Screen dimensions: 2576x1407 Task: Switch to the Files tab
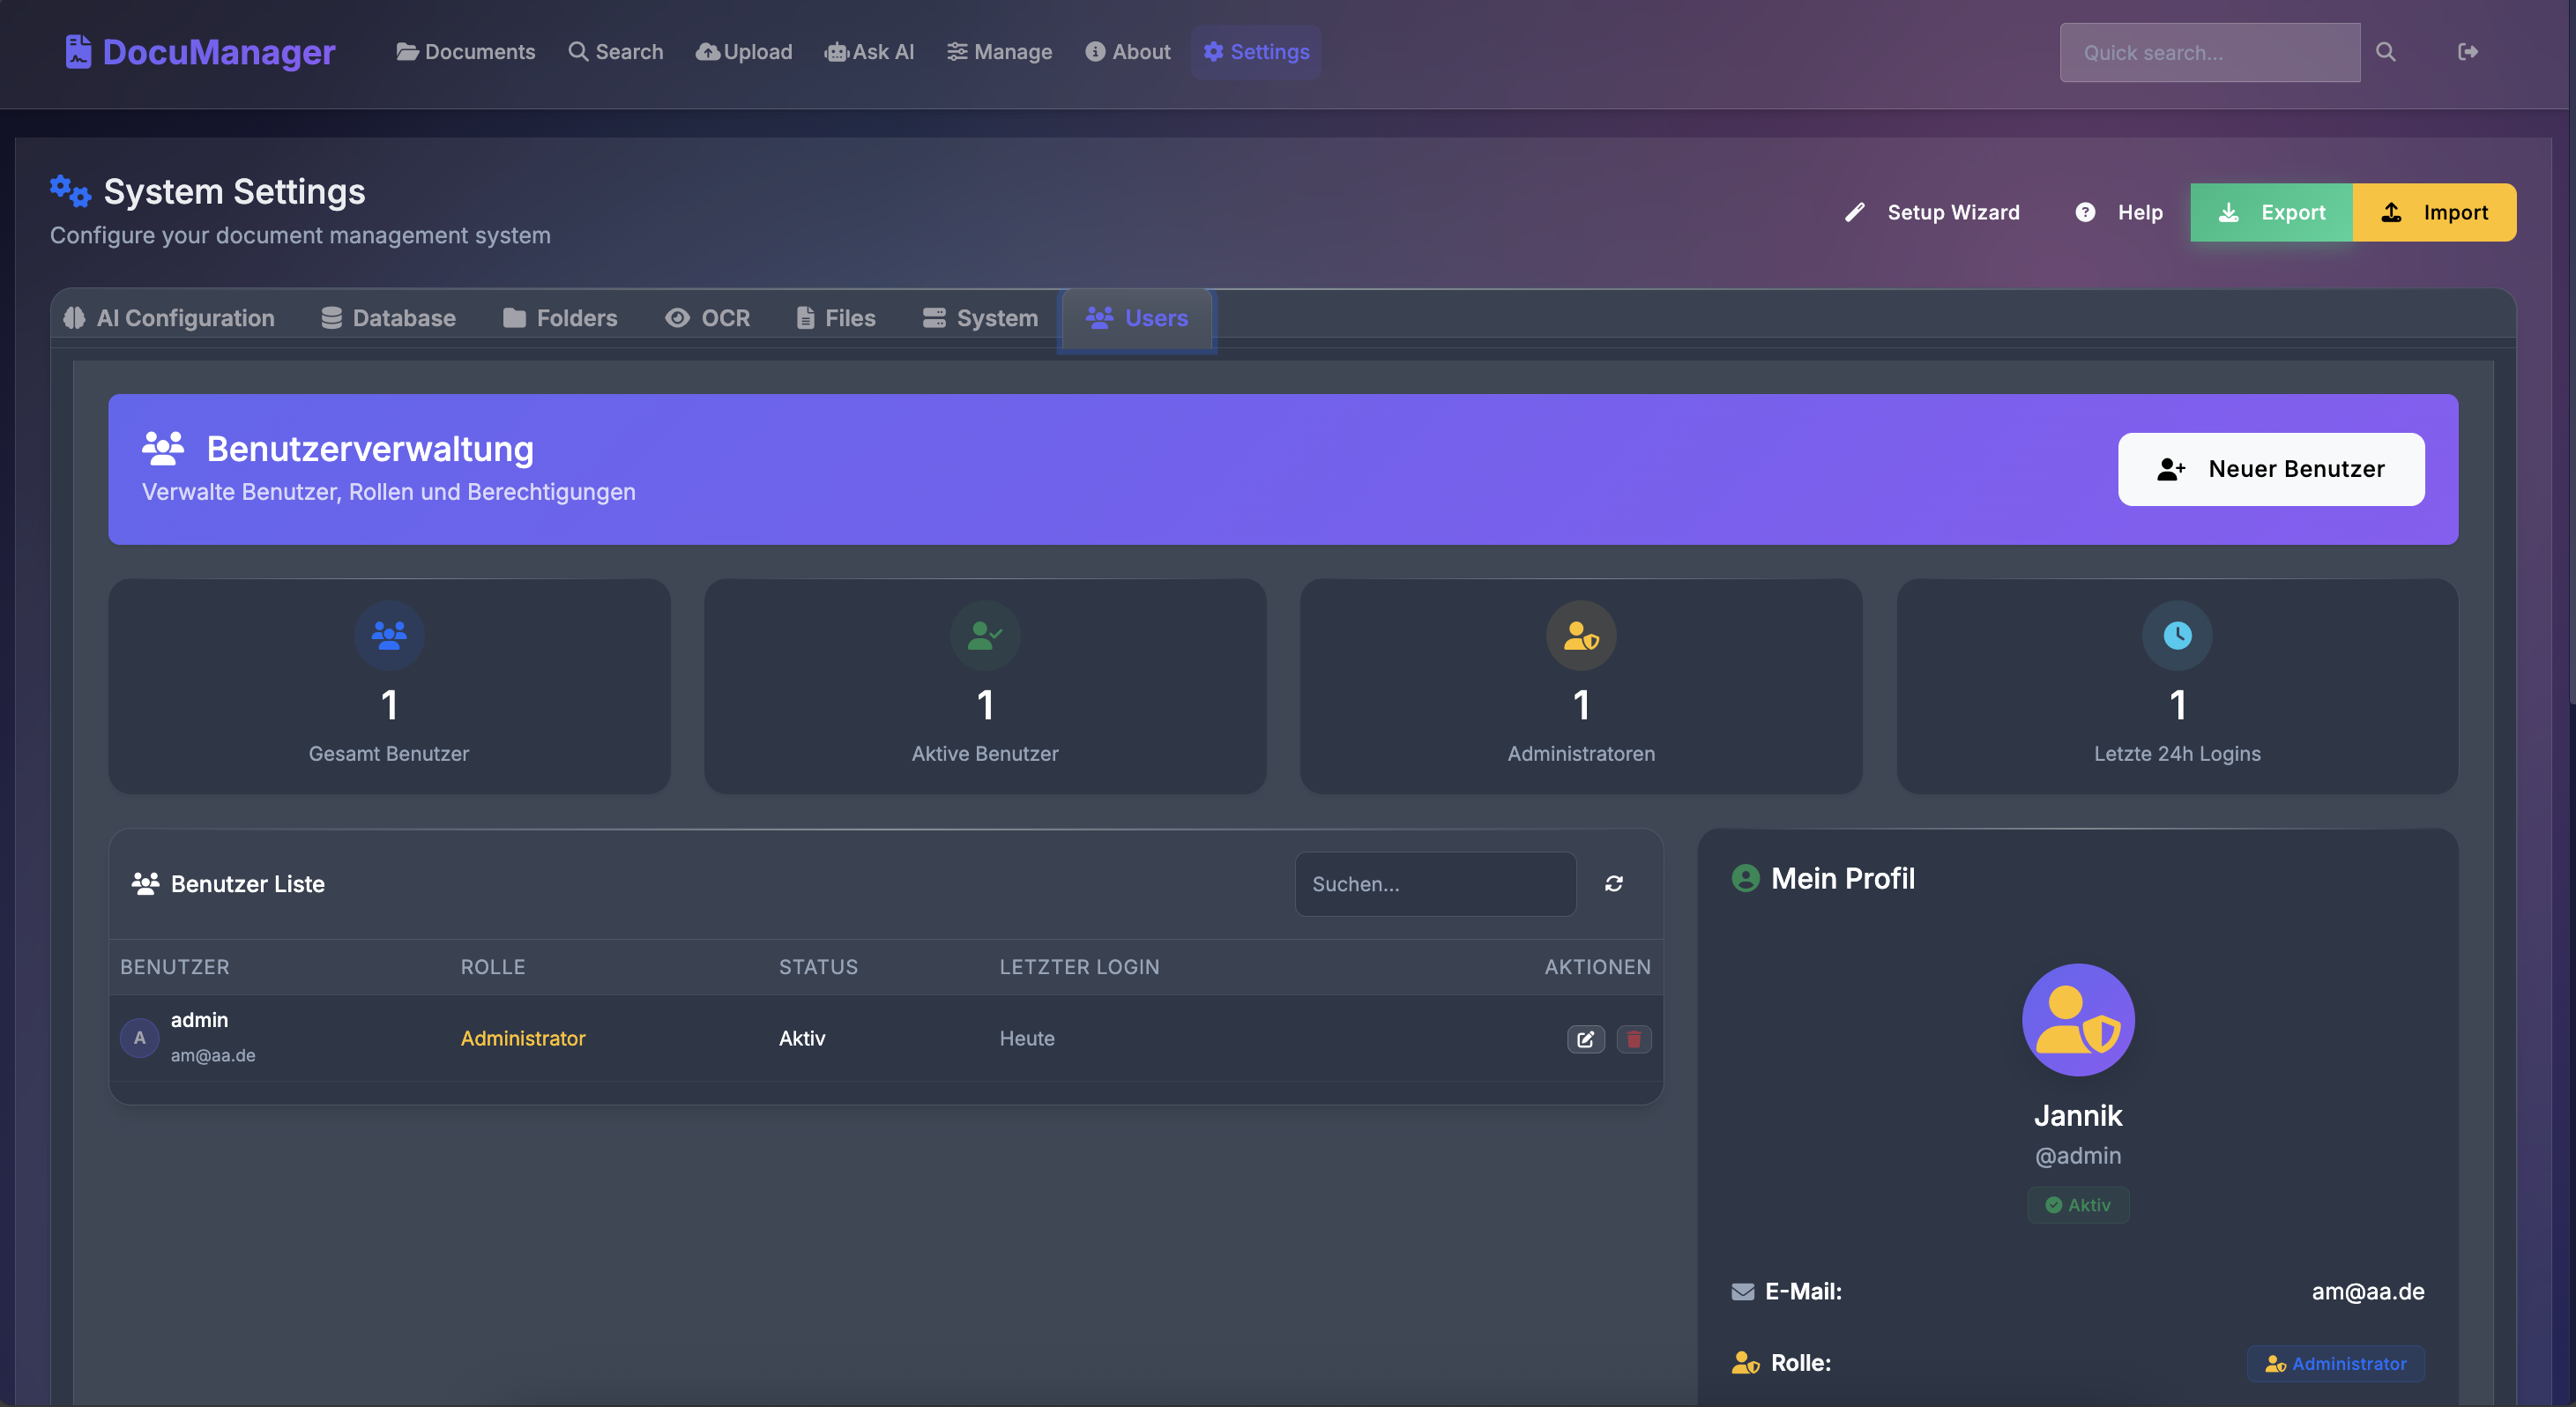[x=836, y=318]
